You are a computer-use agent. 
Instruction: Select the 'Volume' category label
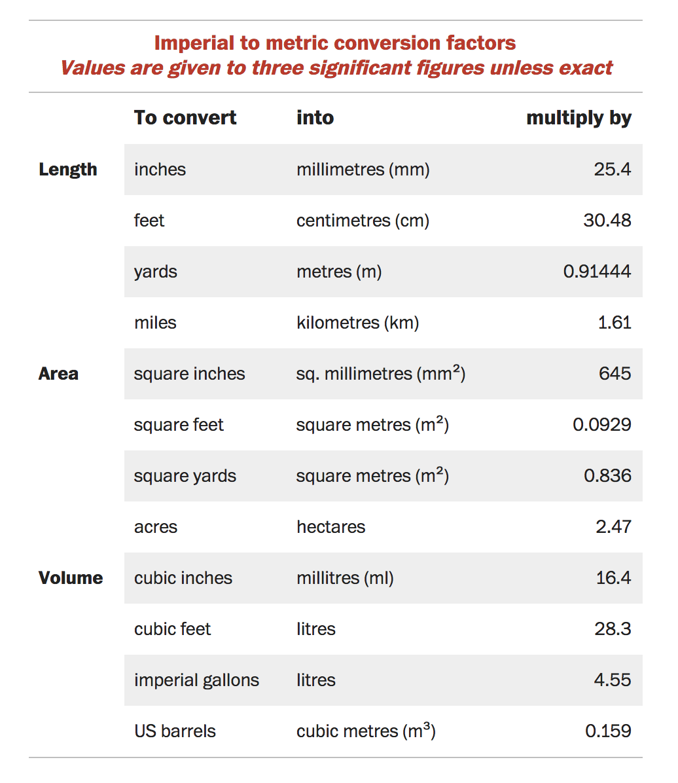(x=71, y=578)
